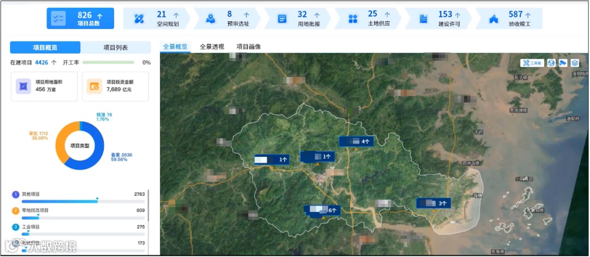Open the 全景概览 map tab
Image resolution: width=590 pixels, height=257 pixels.
(175, 46)
